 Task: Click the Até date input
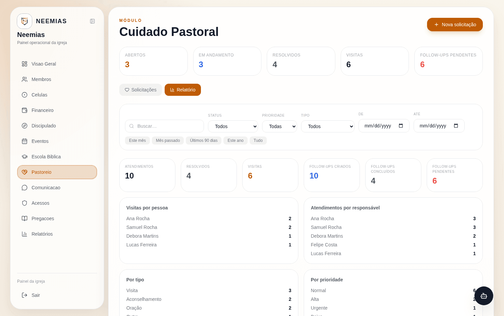[x=439, y=126]
